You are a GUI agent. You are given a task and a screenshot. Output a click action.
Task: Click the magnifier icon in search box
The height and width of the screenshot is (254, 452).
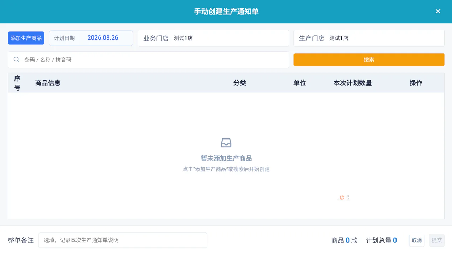pos(16,60)
